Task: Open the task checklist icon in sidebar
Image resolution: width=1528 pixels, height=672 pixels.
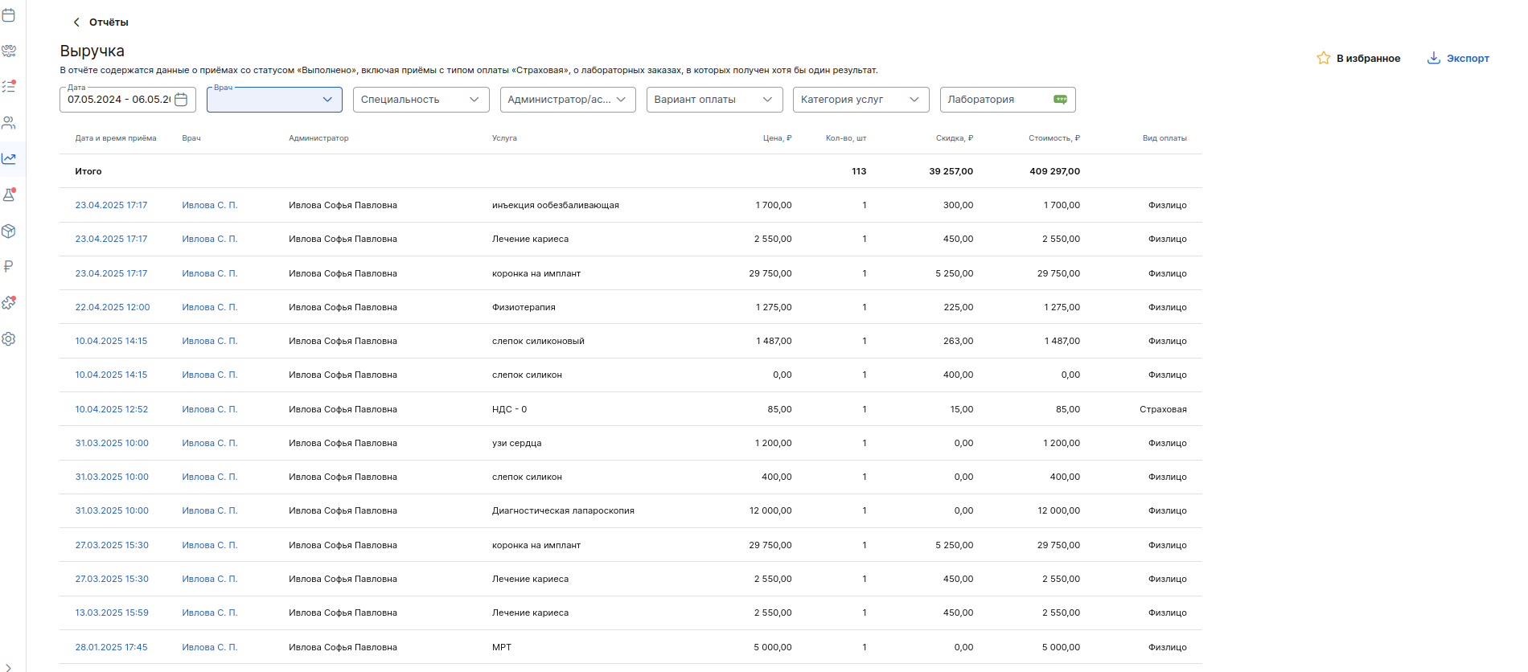Action: [x=9, y=86]
